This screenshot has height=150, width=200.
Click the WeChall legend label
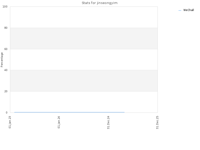[x=188, y=10]
